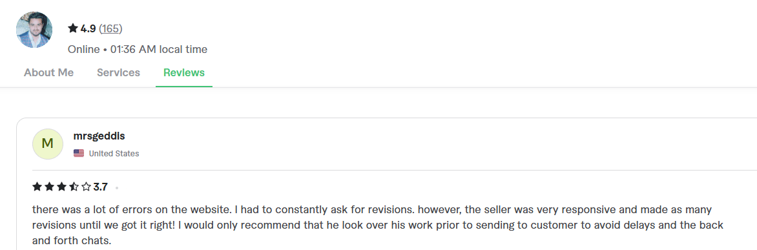Click the green M reviewer avatar
The image size is (757, 250).
(48, 144)
